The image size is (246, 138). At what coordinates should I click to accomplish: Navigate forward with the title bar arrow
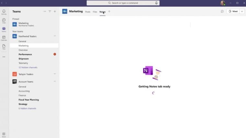click(x=6, y=3)
